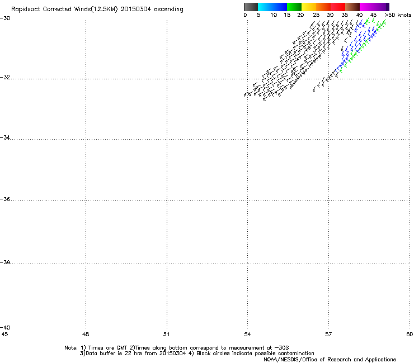The image size is (414, 363).
Task: Click the chart title 'Rapidscat Corrected Winds(12.5KM)'
Action: (64, 9)
